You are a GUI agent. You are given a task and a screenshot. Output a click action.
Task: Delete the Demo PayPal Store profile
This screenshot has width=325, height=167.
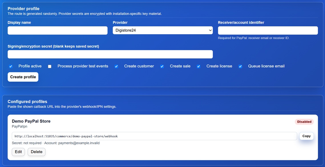point(37,152)
